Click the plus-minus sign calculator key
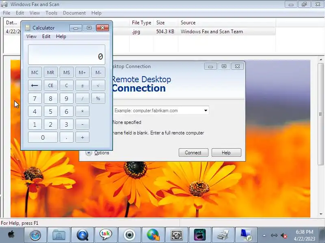This screenshot has height=243, width=325. pyautogui.click(x=82, y=85)
